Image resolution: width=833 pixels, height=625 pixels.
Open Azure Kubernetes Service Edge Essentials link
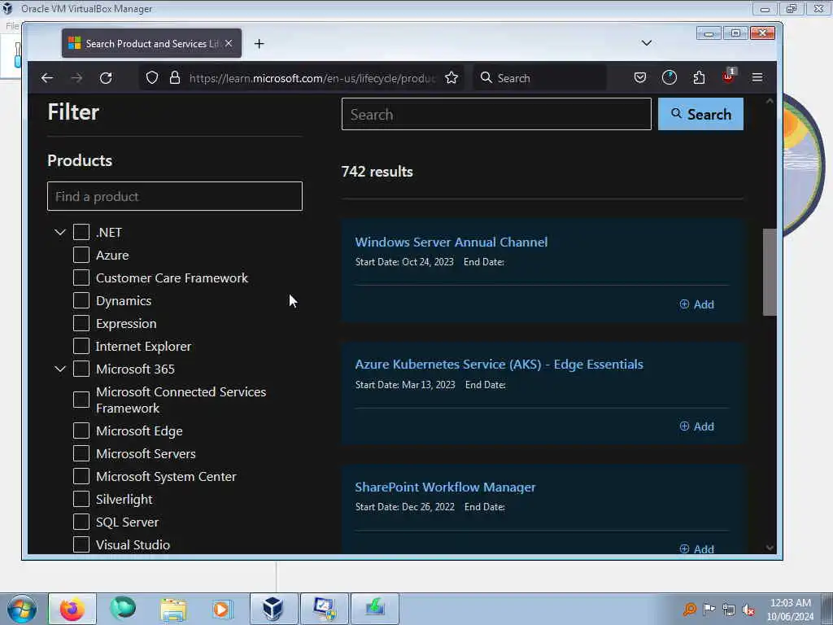[x=499, y=365]
